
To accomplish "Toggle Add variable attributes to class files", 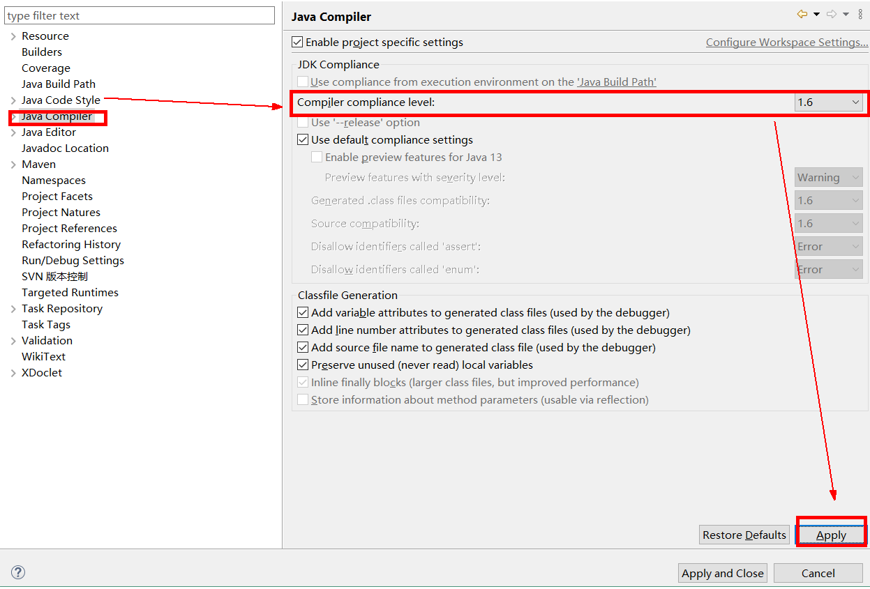I will click(x=303, y=313).
